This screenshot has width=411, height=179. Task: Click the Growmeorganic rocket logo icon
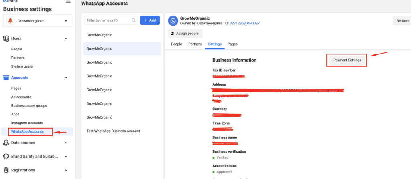tap(10, 21)
